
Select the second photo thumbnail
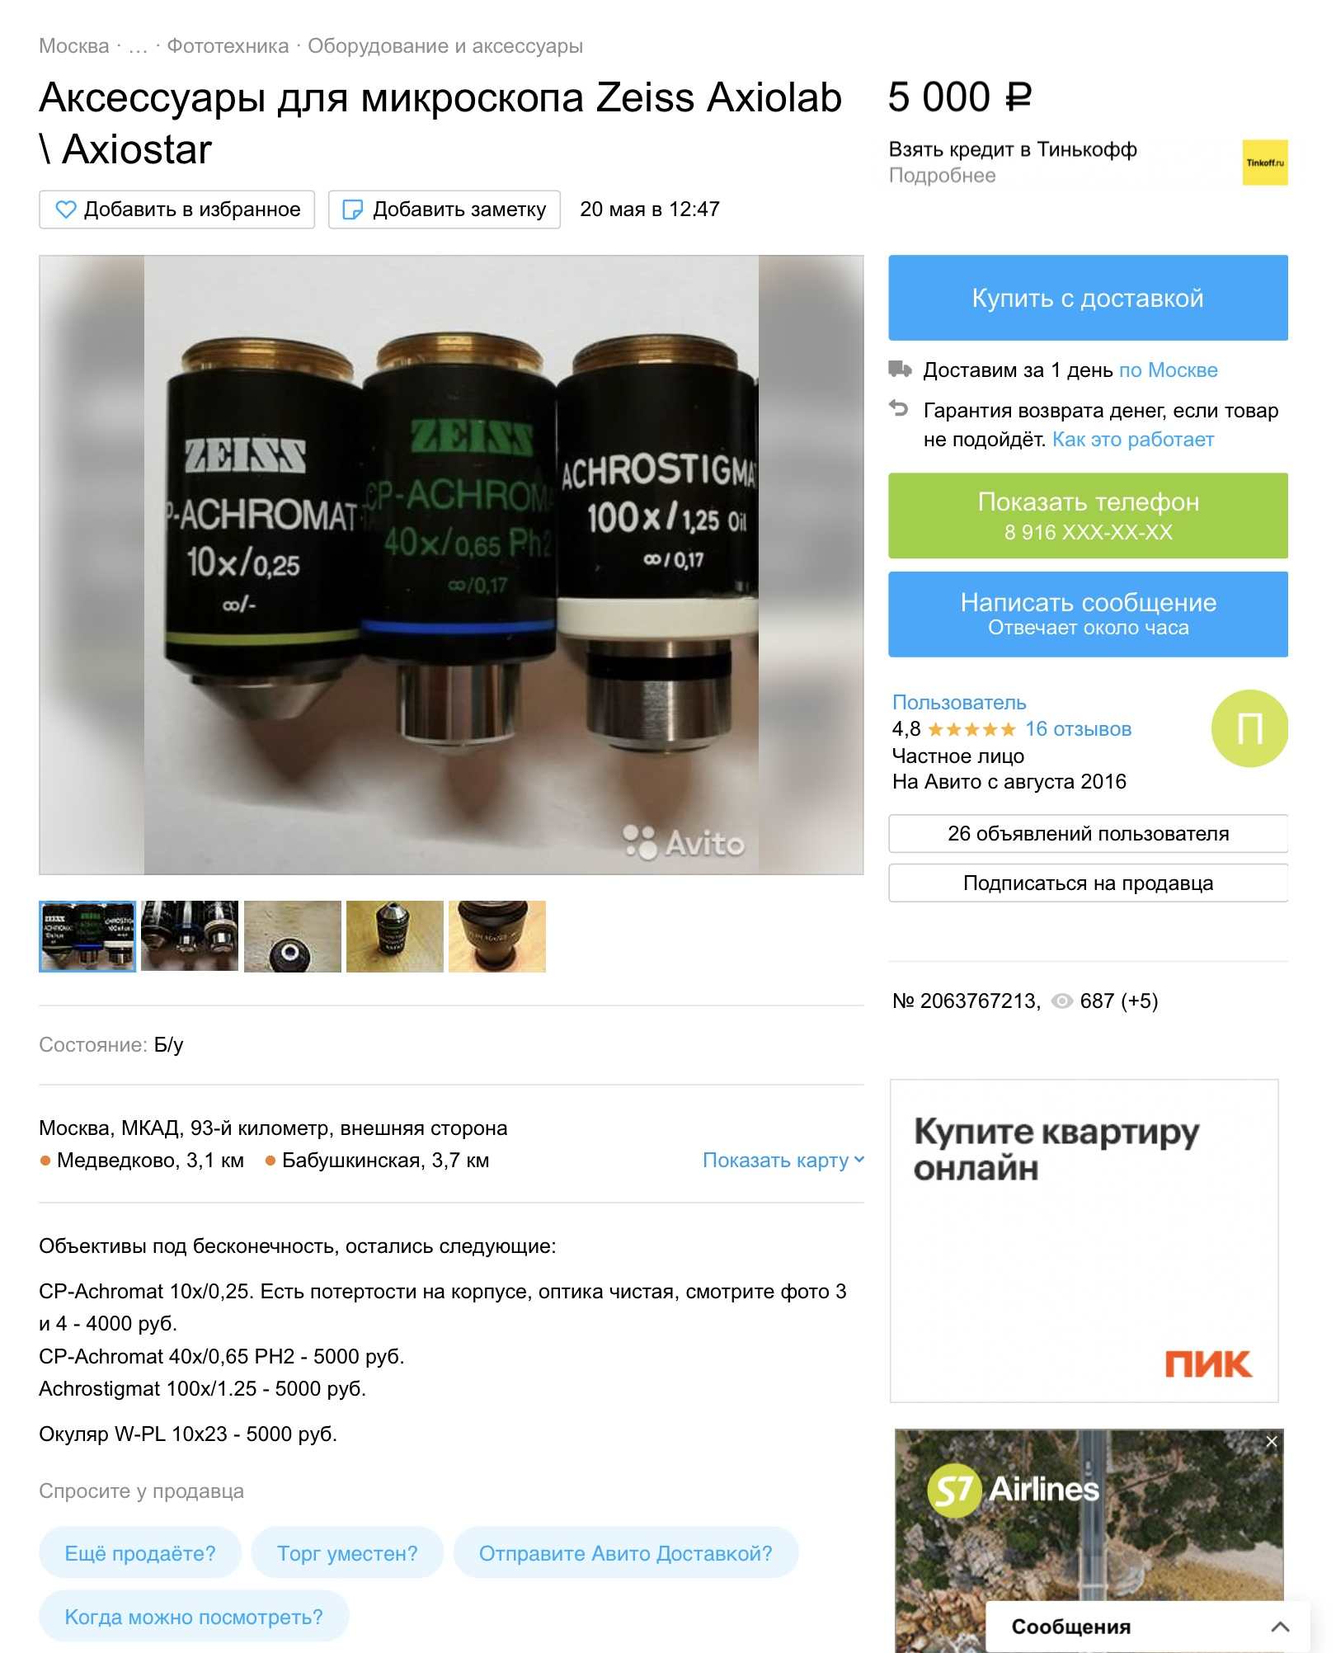tap(190, 936)
